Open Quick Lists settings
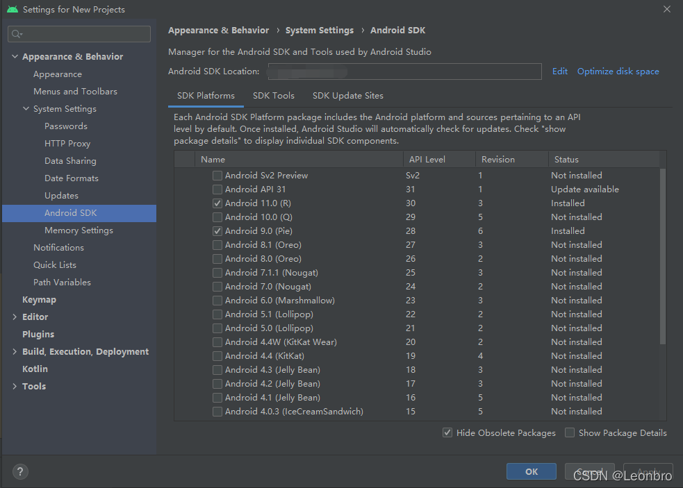 tap(55, 264)
